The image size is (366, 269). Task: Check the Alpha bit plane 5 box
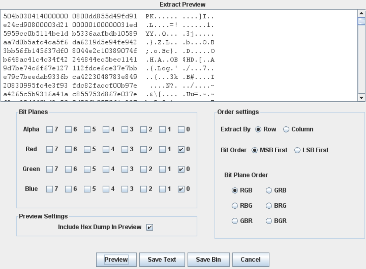coord(87,130)
